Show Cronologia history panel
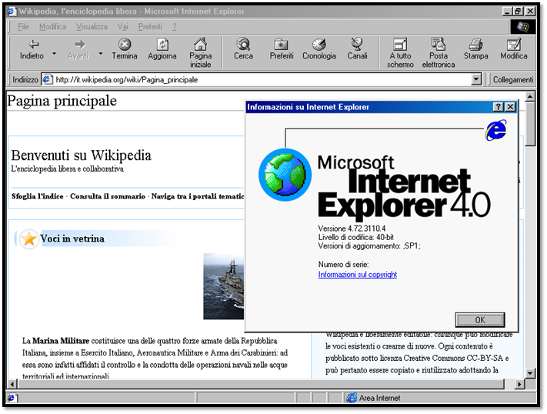The width and height of the screenshot is (547, 414). pos(319,49)
